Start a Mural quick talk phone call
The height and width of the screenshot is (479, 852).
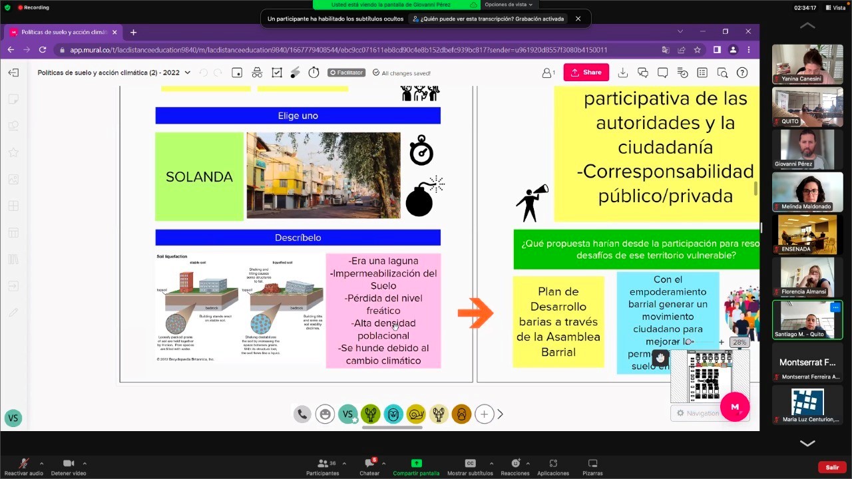coord(302,414)
